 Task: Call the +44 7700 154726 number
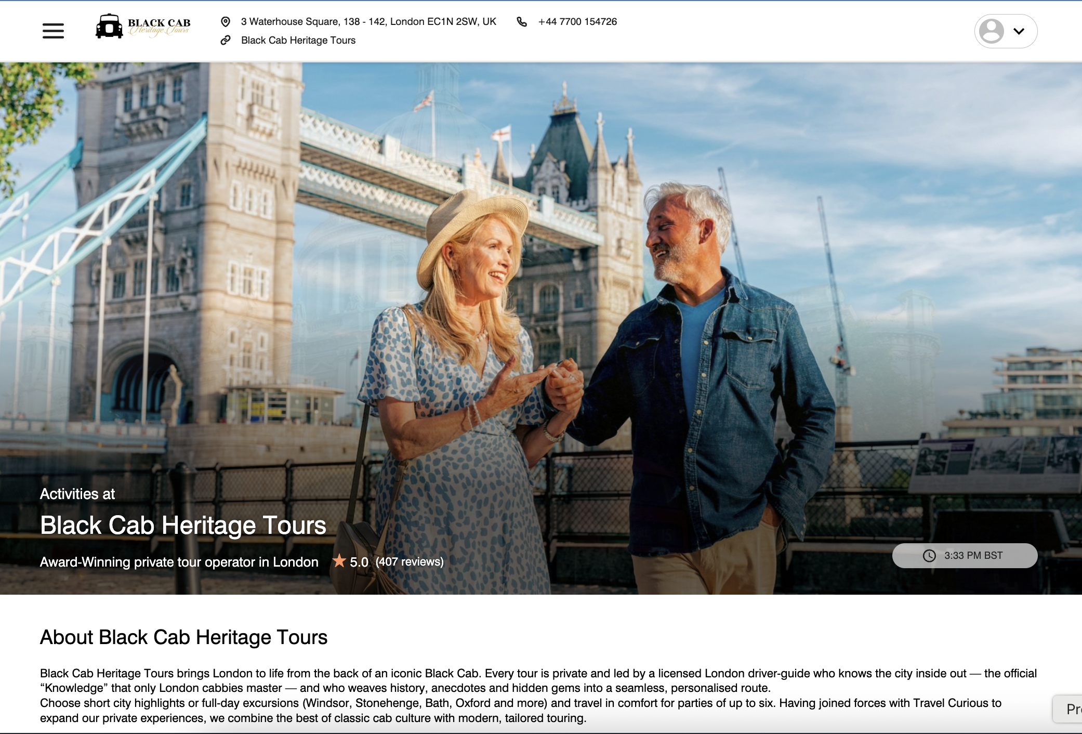(x=577, y=22)
